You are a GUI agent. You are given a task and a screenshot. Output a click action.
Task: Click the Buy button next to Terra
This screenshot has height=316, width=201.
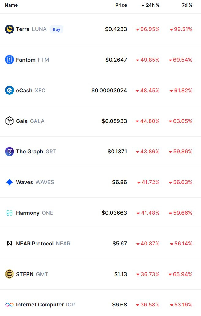(x=57, y=29)
